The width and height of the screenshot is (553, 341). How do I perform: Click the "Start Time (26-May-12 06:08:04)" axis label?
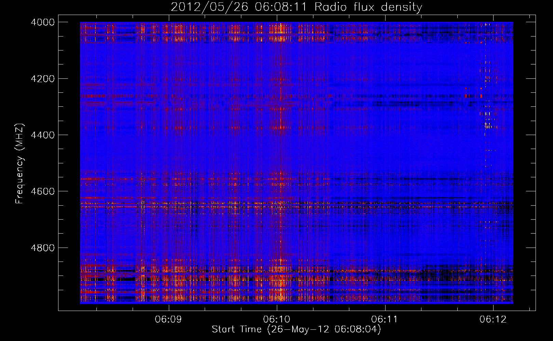(x=296, y=329)
